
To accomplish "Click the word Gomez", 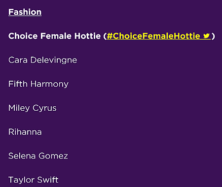I will point(53,156).
